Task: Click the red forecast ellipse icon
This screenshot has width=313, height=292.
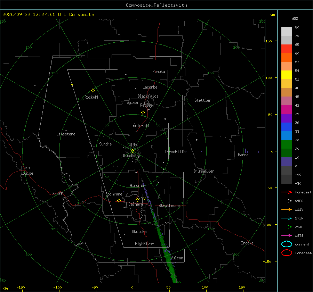Action: pos(287,253)
